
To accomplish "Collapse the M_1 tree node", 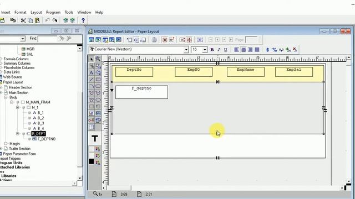I will click(x=17, y=107).
